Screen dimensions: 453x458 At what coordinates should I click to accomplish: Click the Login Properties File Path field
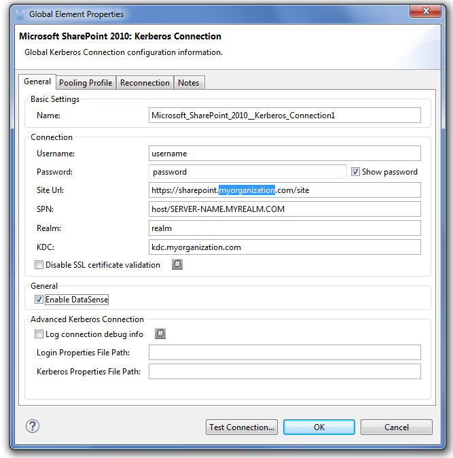tap(285, 353)
